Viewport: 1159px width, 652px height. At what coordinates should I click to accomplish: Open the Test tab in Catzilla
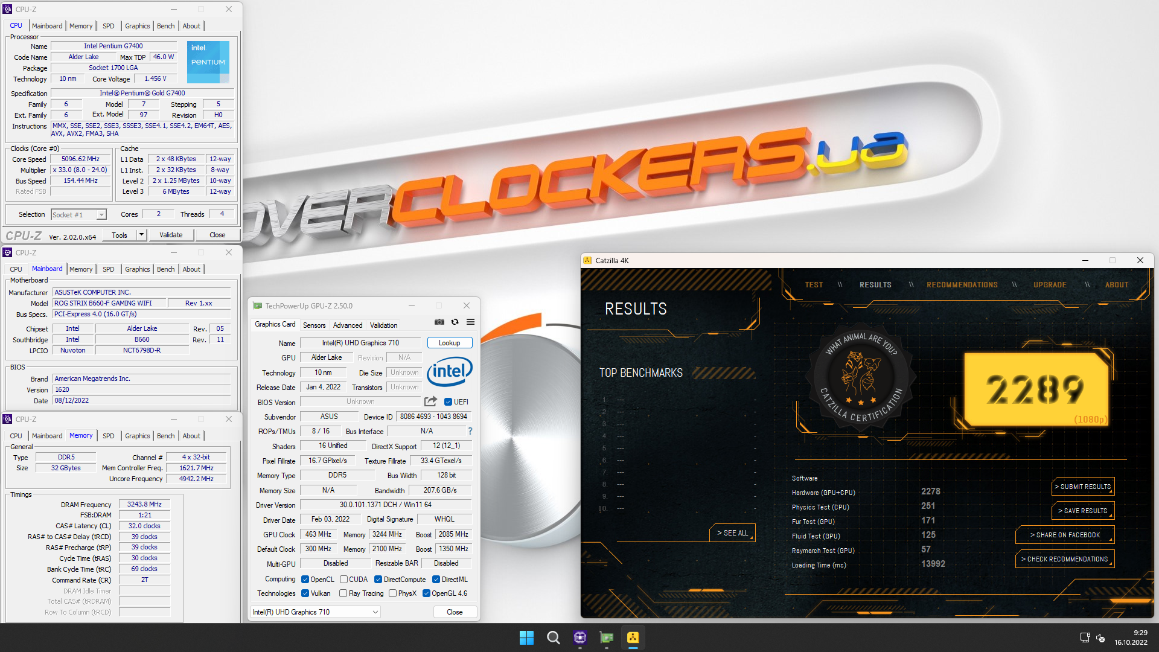point(814,285)
